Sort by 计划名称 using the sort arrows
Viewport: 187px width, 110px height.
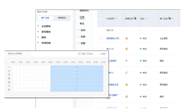coord(116,19)
